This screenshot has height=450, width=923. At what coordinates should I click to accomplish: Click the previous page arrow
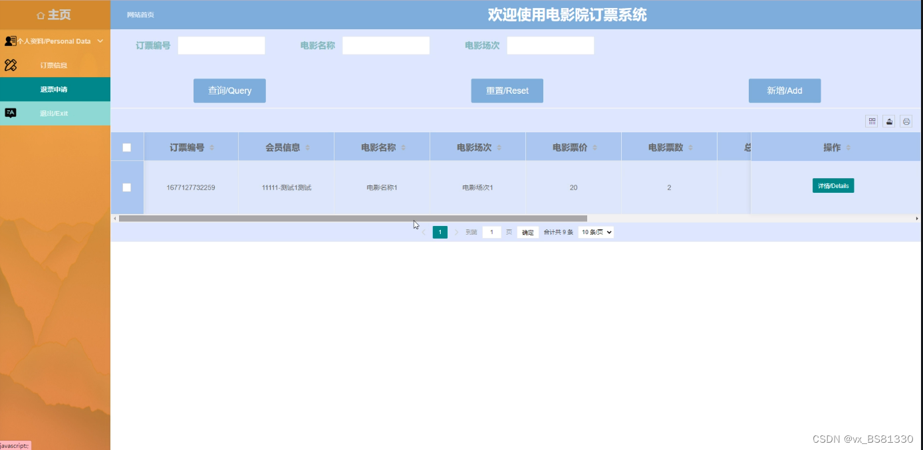coord(424,232)
